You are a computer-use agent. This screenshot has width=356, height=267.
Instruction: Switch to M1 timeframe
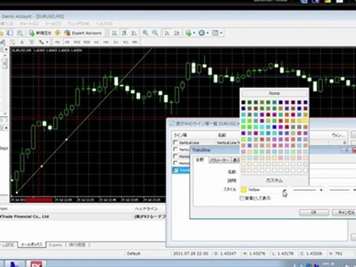point(57,42)
